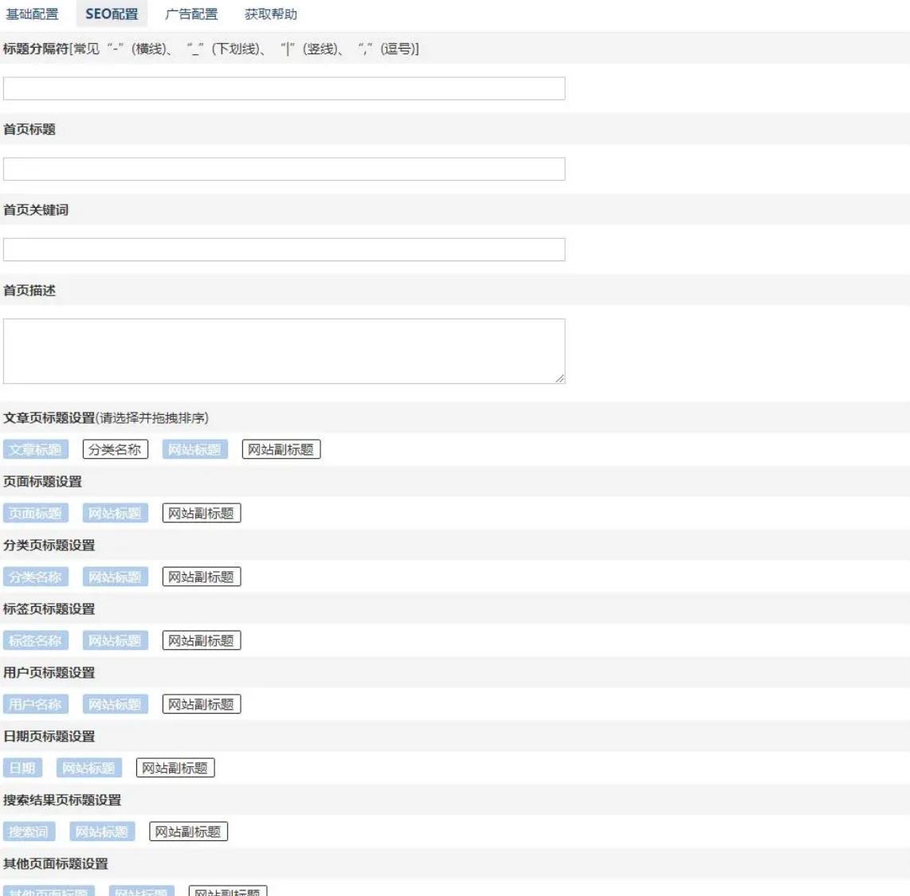Viewport: 910px width, 896px height.
Task: Open the 广告配置 tab
Action: [191, 14]
